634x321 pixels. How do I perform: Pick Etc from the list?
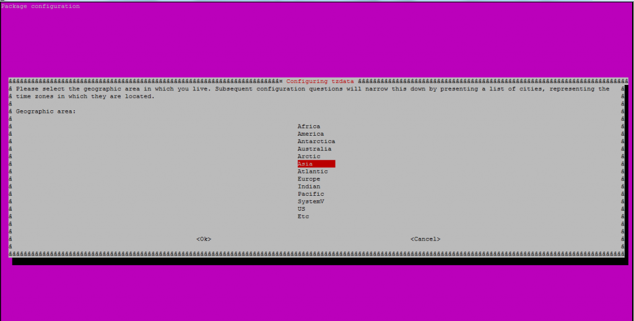coord(303,216)
